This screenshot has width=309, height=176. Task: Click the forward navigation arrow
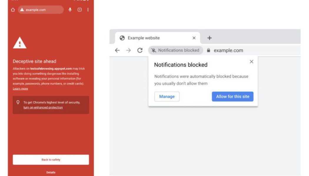[128, 50]
